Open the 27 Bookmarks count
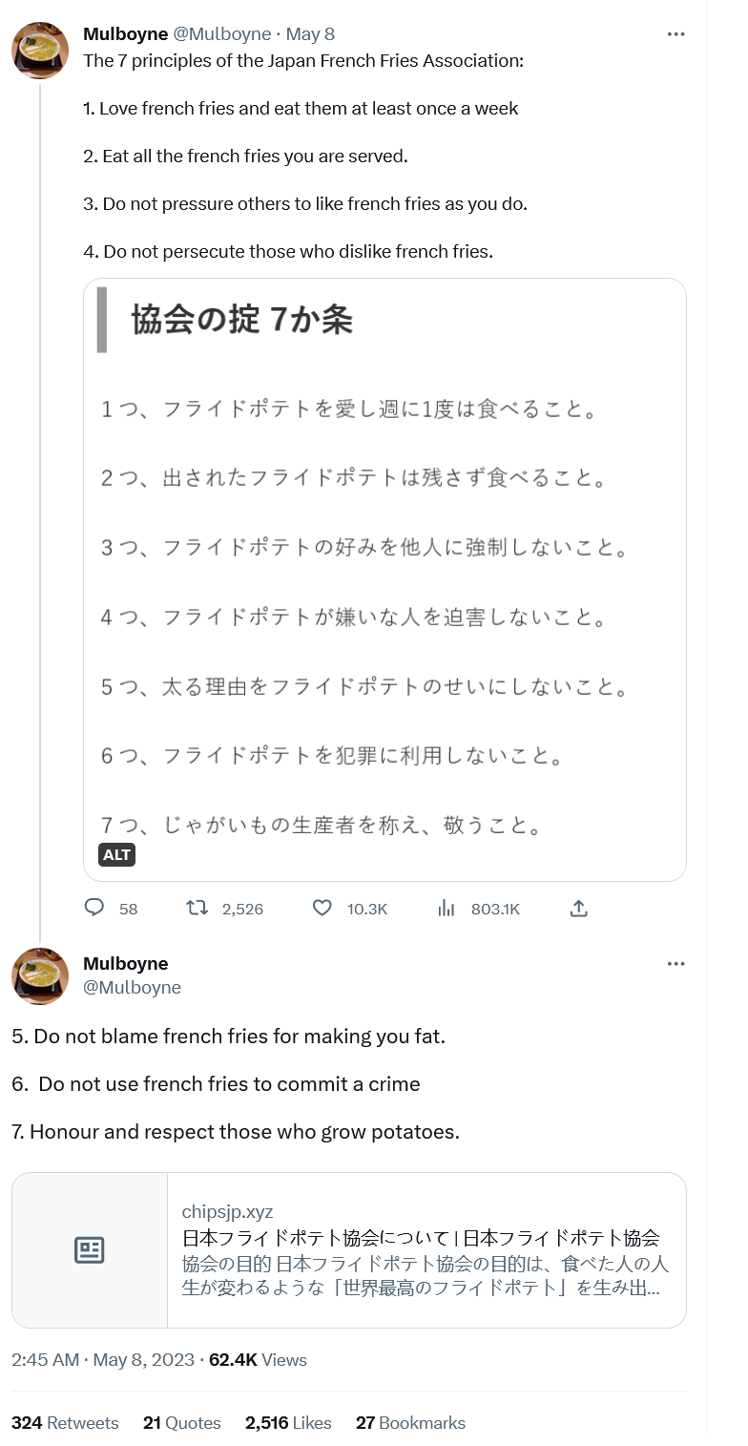The width and height of the screenshot is (748, 1446). coord(410,1422)
